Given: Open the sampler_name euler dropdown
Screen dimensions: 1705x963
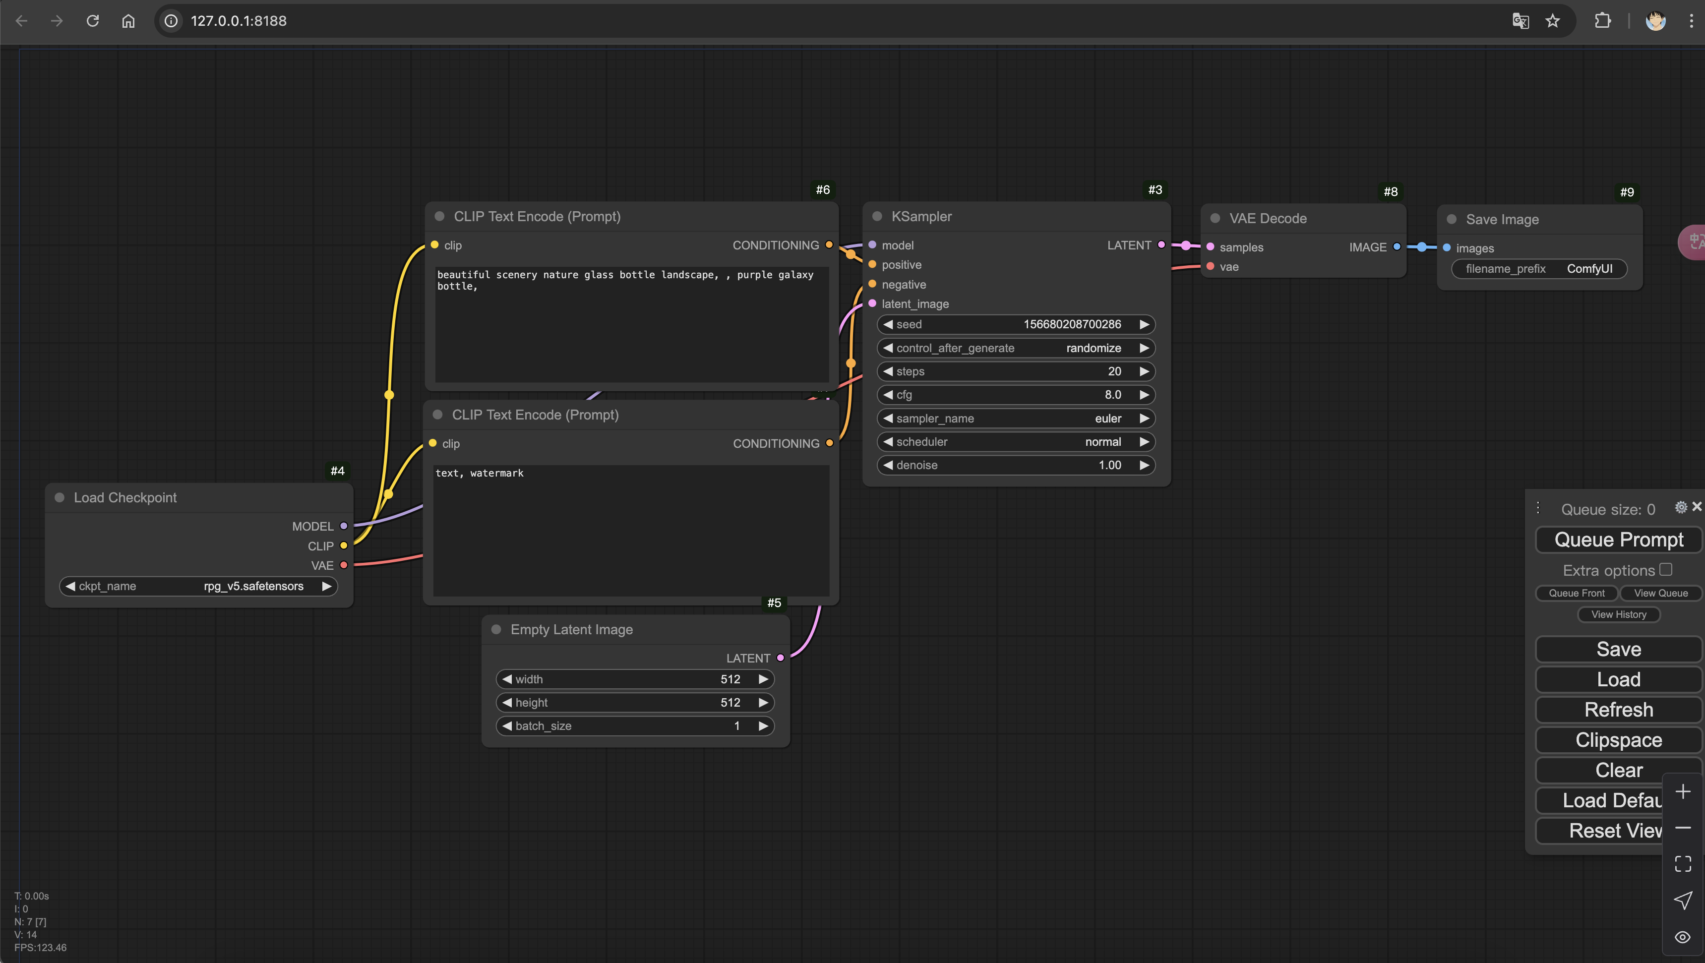Looking at the screenshot, I should click(1016, 419).
